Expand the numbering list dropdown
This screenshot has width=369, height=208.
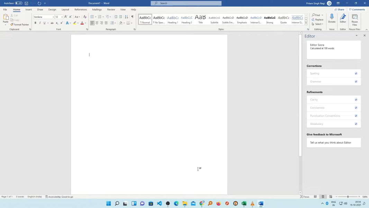click(x=103, y=17)
